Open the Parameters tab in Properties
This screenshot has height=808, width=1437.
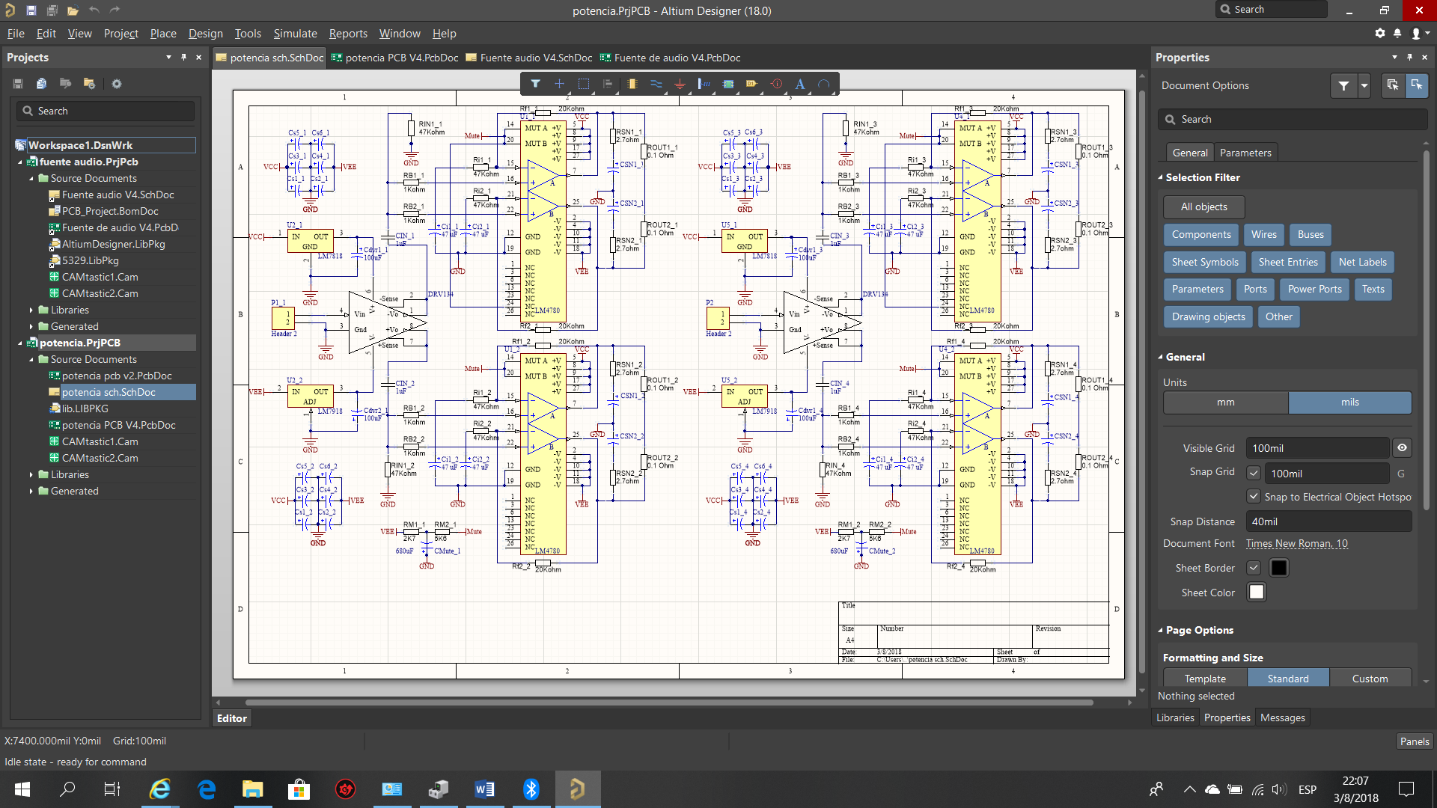(x=1245, y=153)
